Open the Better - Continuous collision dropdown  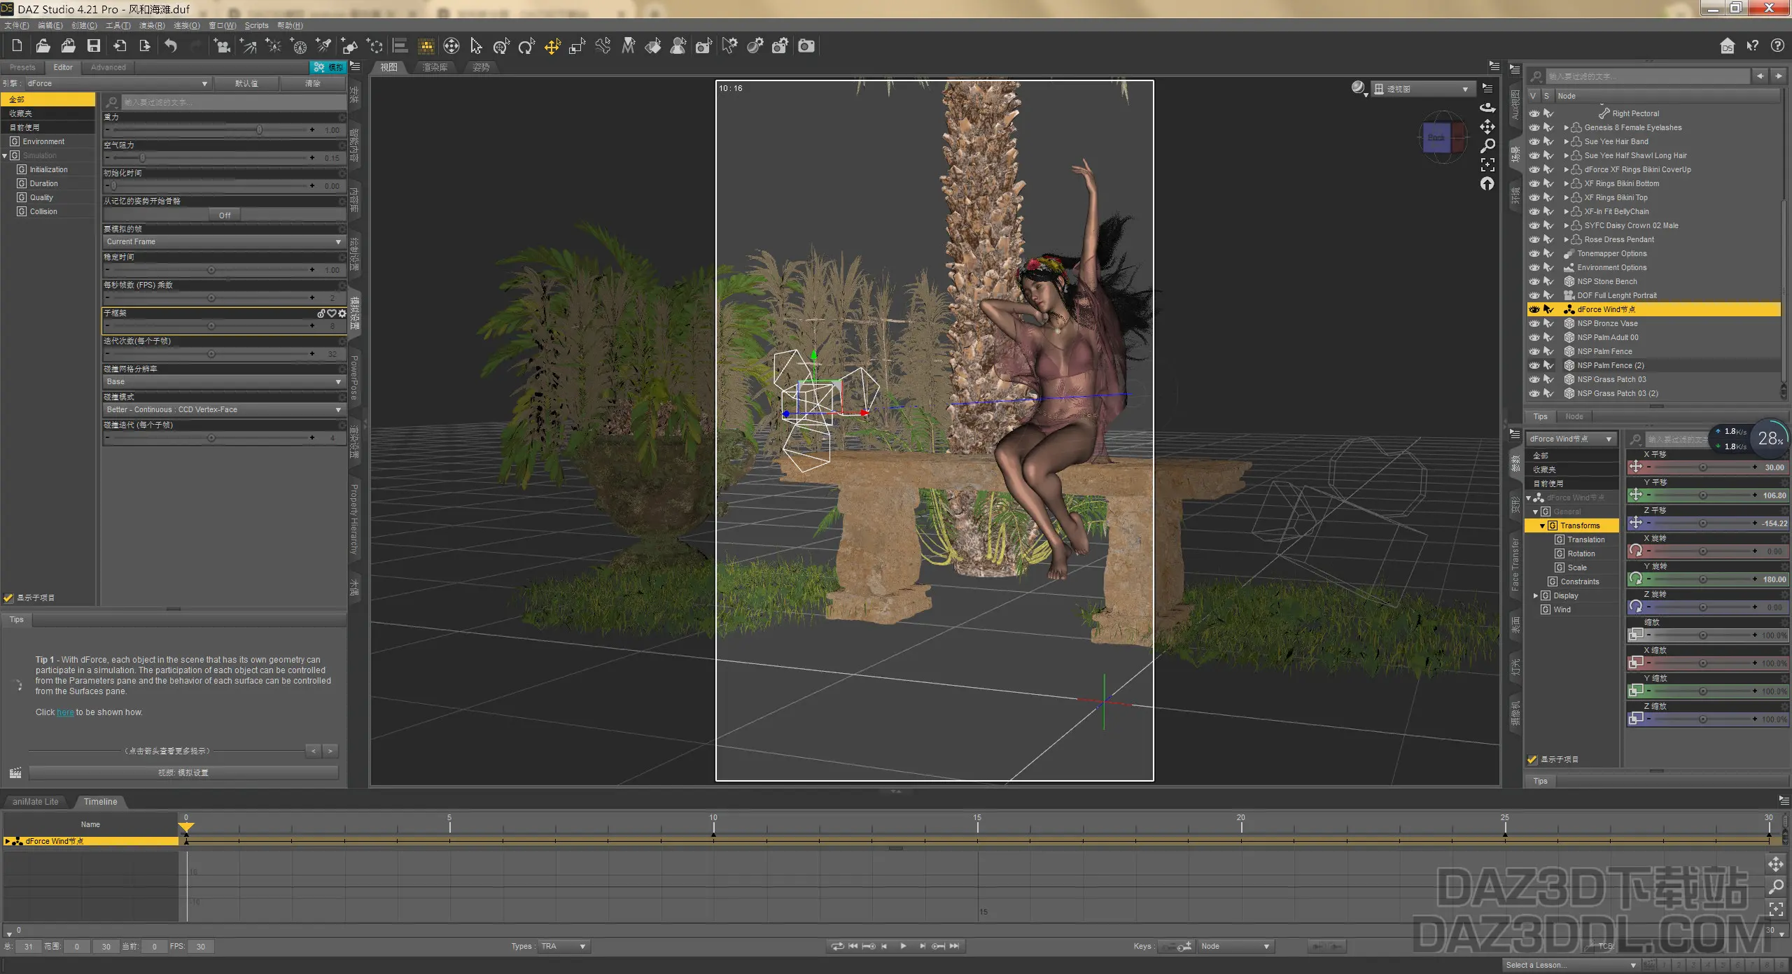[224, 409]
